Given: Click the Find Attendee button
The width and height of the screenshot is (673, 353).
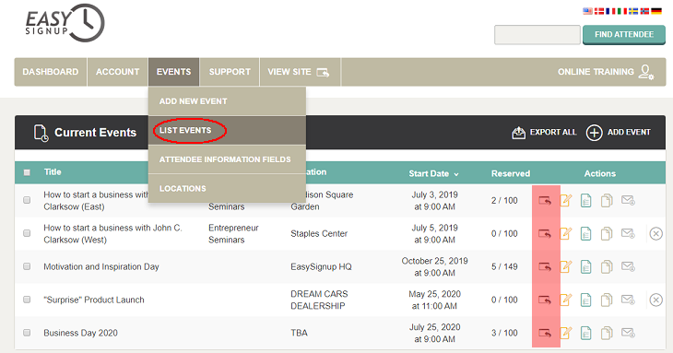Looking at the screenshot, I should (x=624, y=35).
